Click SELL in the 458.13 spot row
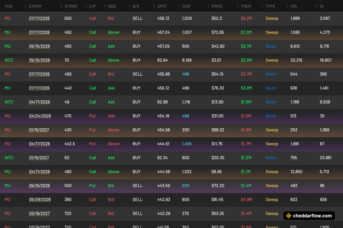Image resolution: width=343 pixels, height=228 pixels. [x=137, y=18]
